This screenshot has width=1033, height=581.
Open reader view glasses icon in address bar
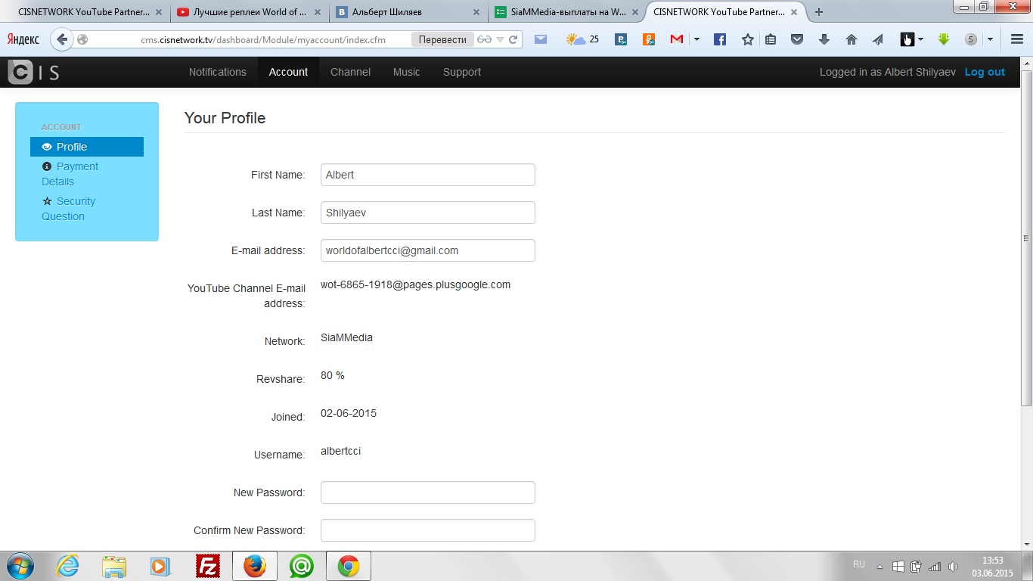pos(484,39)
